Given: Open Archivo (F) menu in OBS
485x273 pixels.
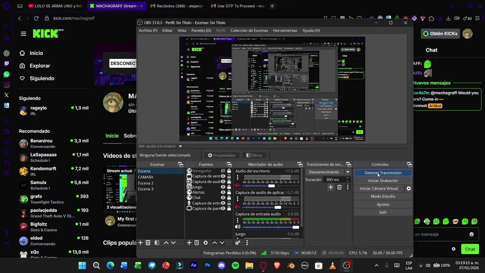Looking at the screenshot, I should [148, 30].
